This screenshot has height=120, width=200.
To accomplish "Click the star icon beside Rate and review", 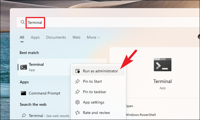I will click(77, 113).
